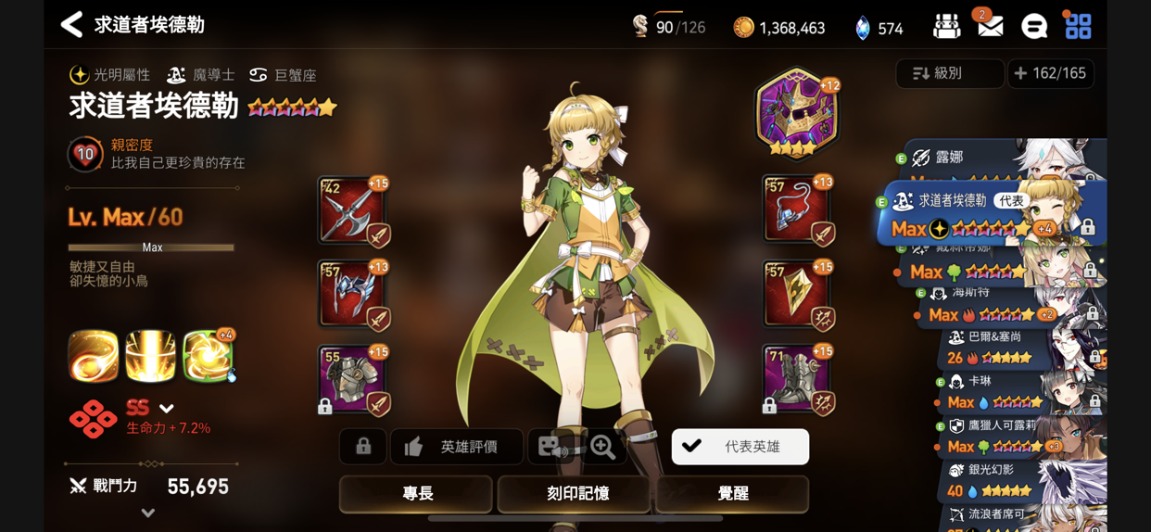
Task: Open the 英雄評價 button
Action: 457,447
